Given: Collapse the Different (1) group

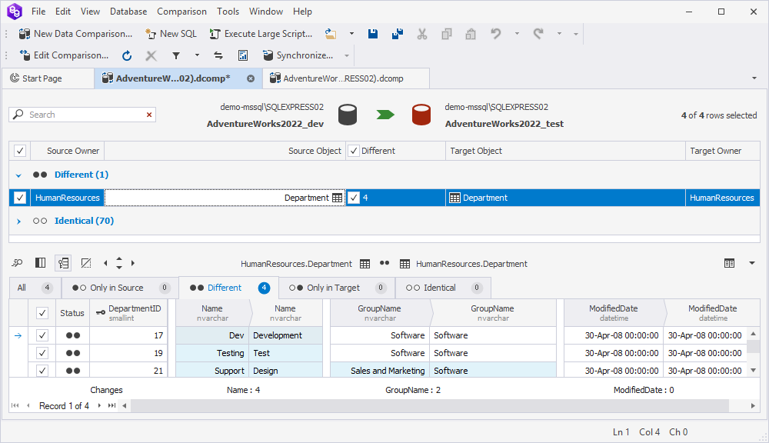Looking at the screenshot, I should 19,175.
